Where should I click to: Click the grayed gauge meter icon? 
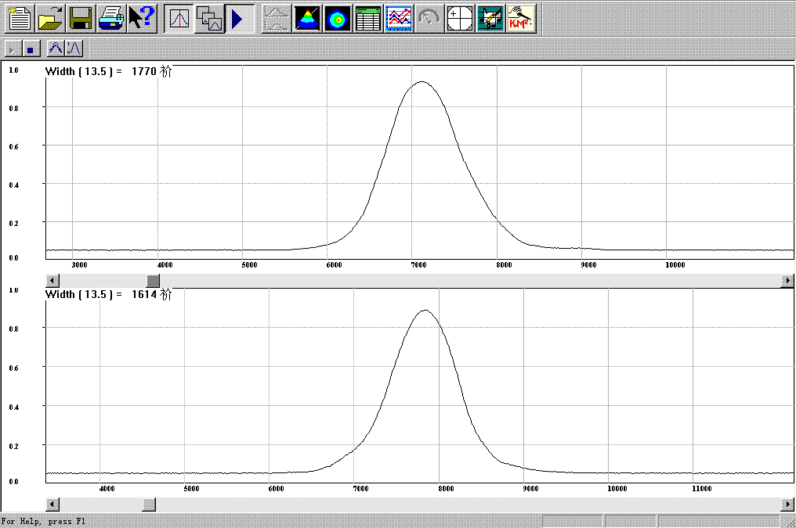429,18
